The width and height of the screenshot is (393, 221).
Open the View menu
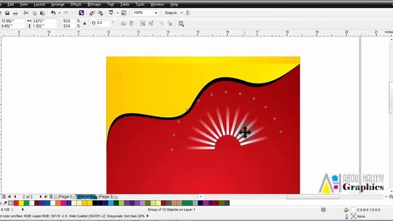[24, 4]
